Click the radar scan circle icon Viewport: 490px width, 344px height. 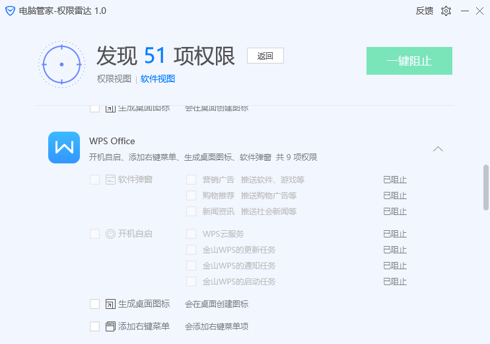[61, 64]
